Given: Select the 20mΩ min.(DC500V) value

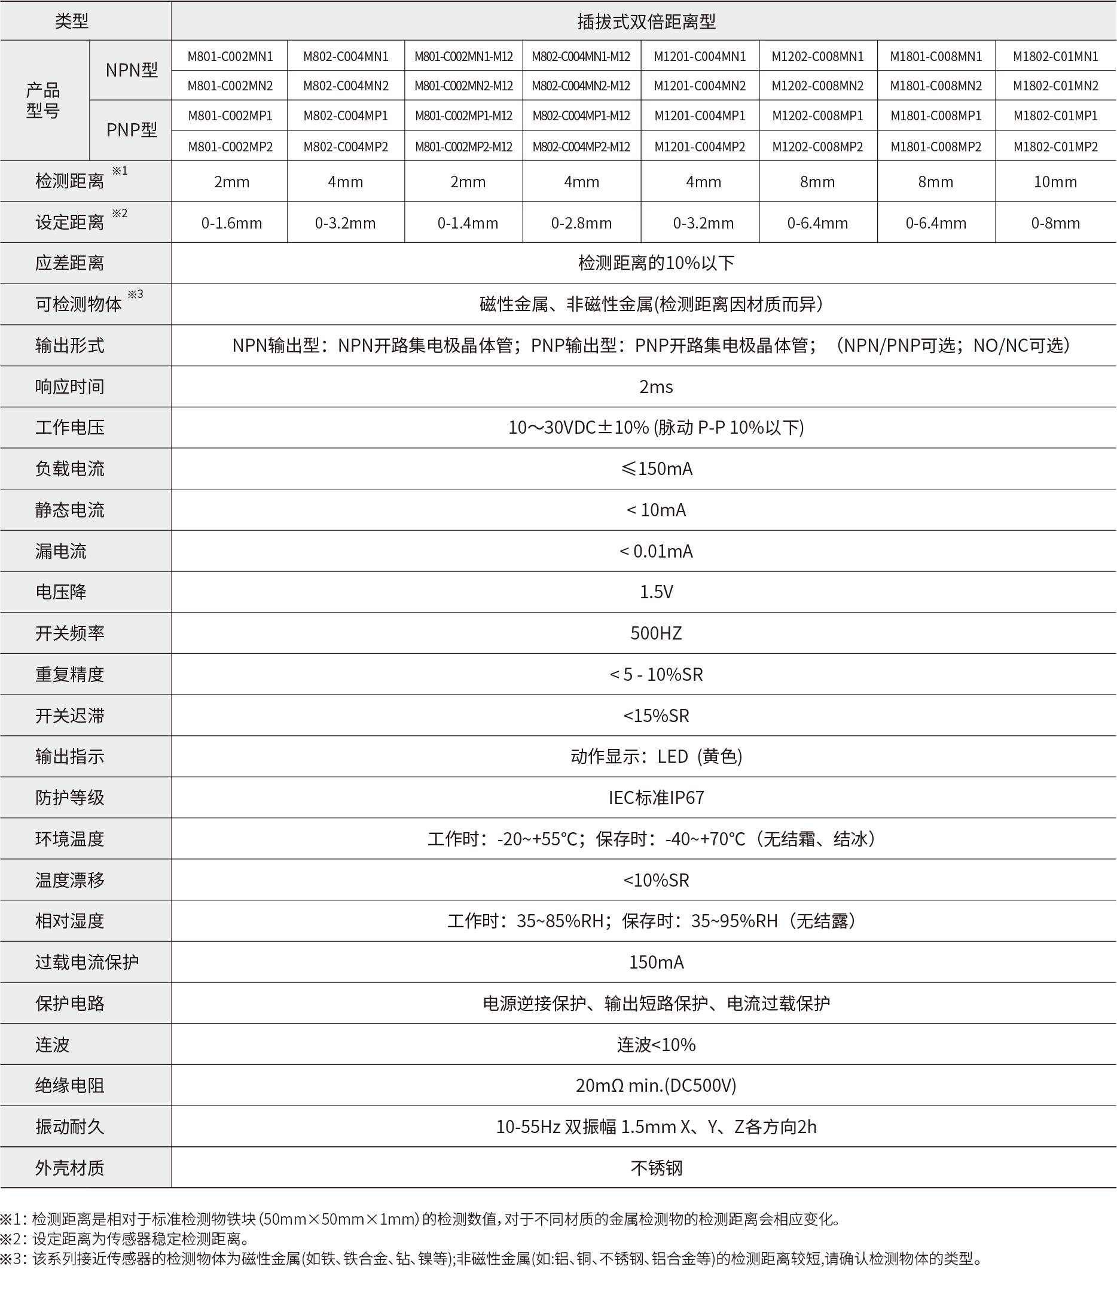Looking at the screenshot, I should [656, 1085].
